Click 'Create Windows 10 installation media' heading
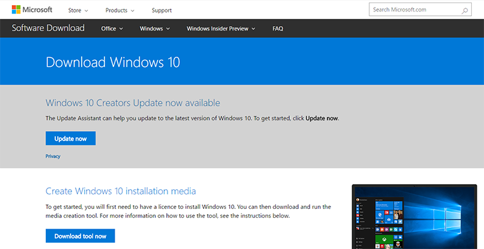This screenshot has width=484, height=249. (x=121, y=191)
